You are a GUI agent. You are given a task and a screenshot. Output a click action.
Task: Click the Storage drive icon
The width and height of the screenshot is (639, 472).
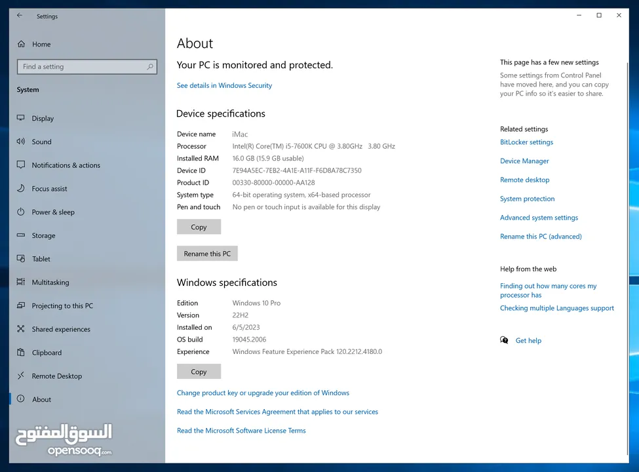coord(21,235)
